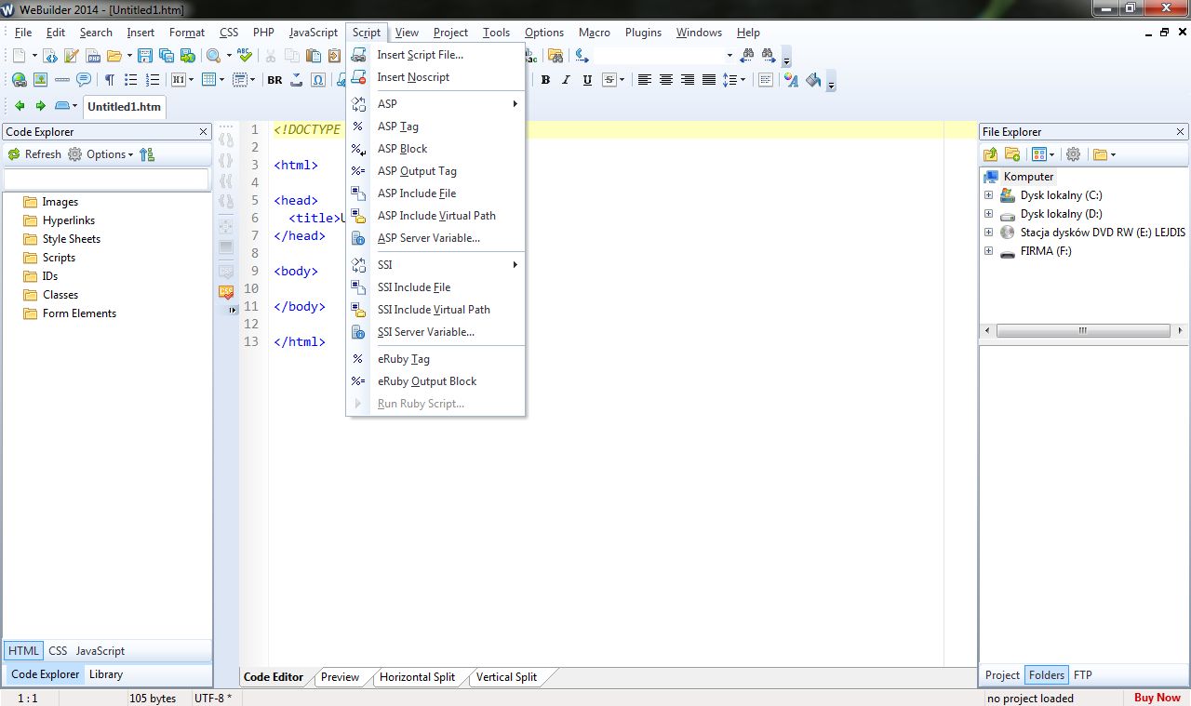Click the new PHP document icon
Image resolution: width=1191 pixels, height=706 pixels.
pos(94,56)
